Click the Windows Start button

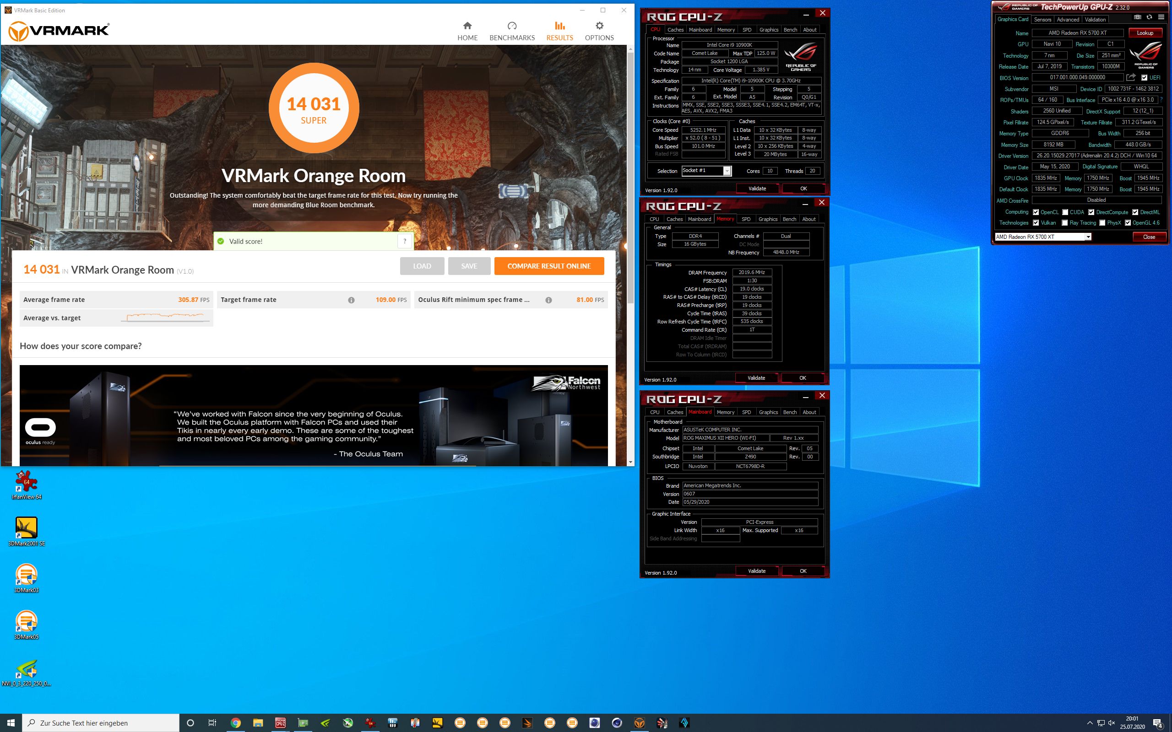pos(11,723)
